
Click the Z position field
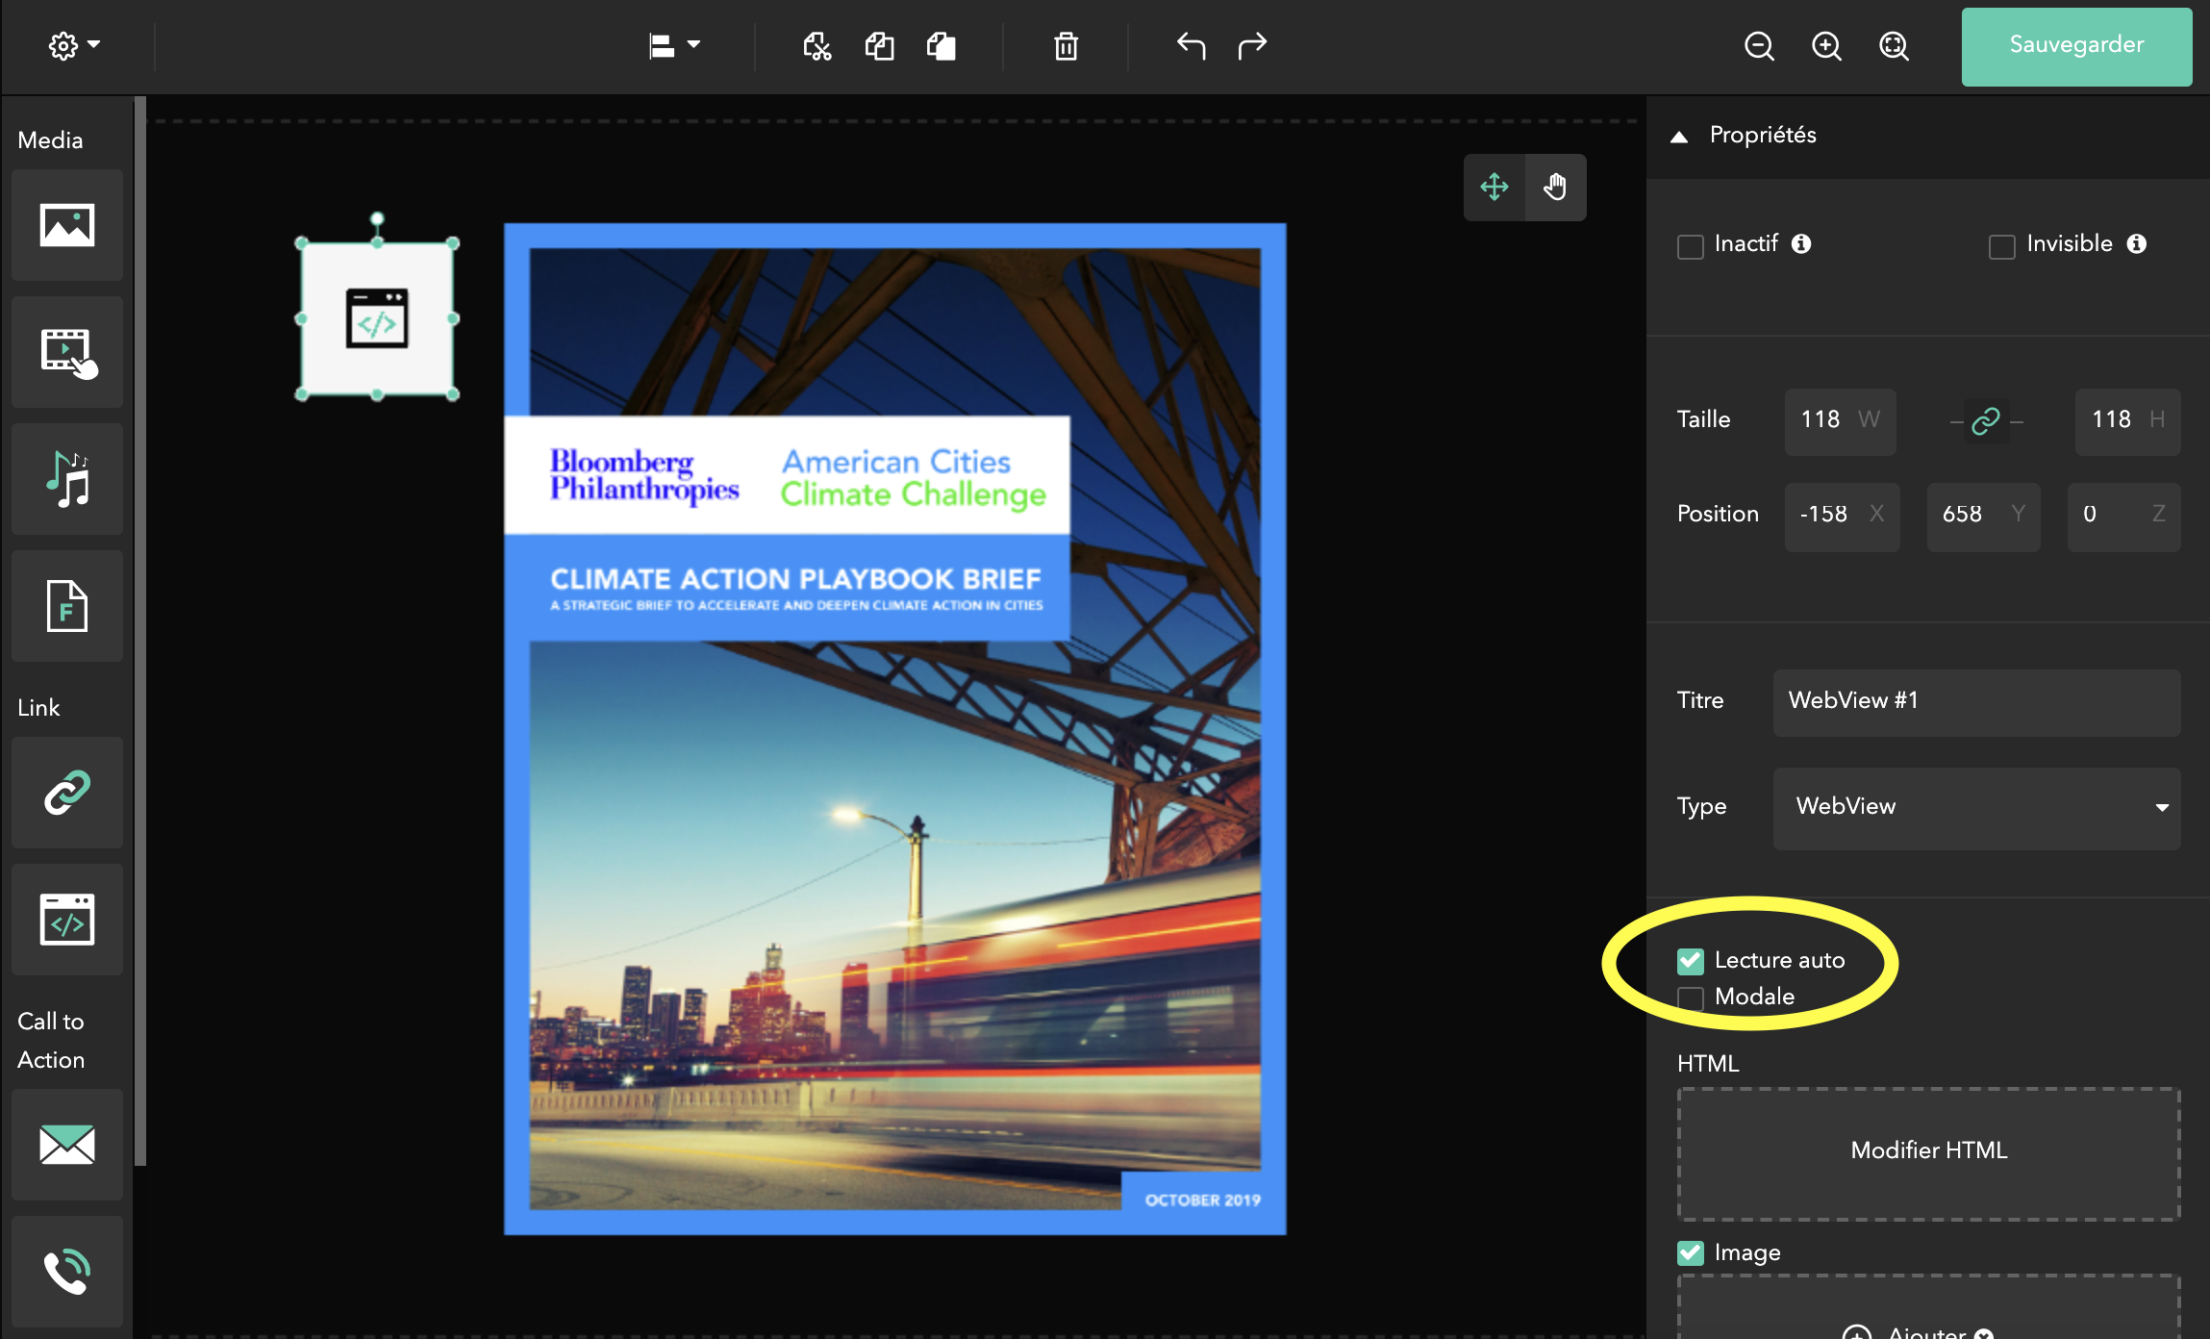(x=2123, y=516)
